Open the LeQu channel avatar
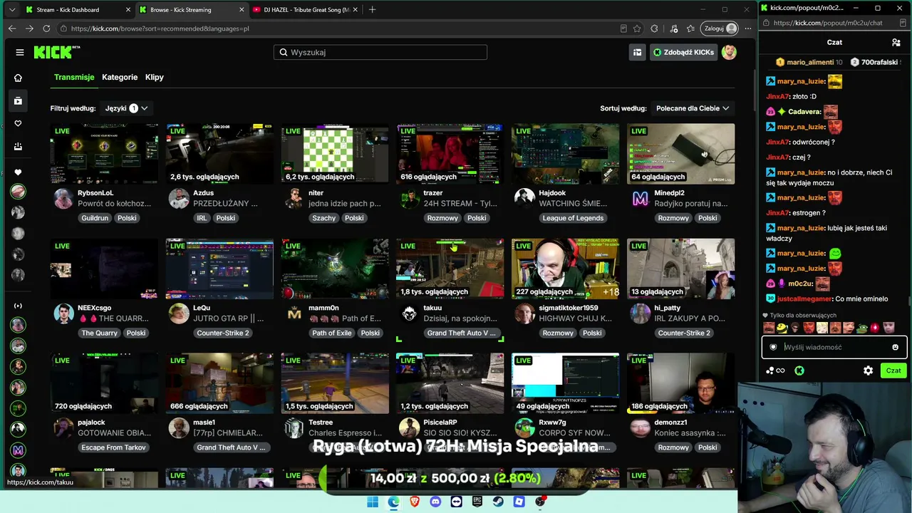This screenshot has width=912, height=513. (x=179, y=313)
